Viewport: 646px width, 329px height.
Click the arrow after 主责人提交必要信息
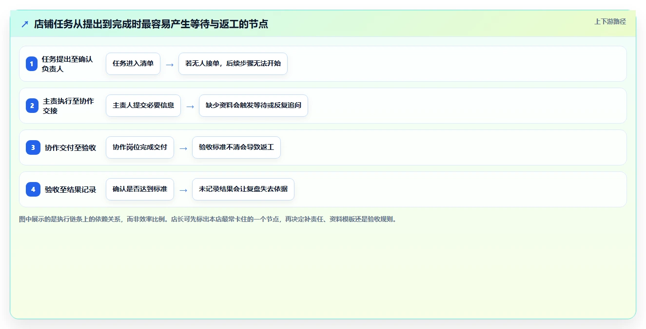point(190,106)
